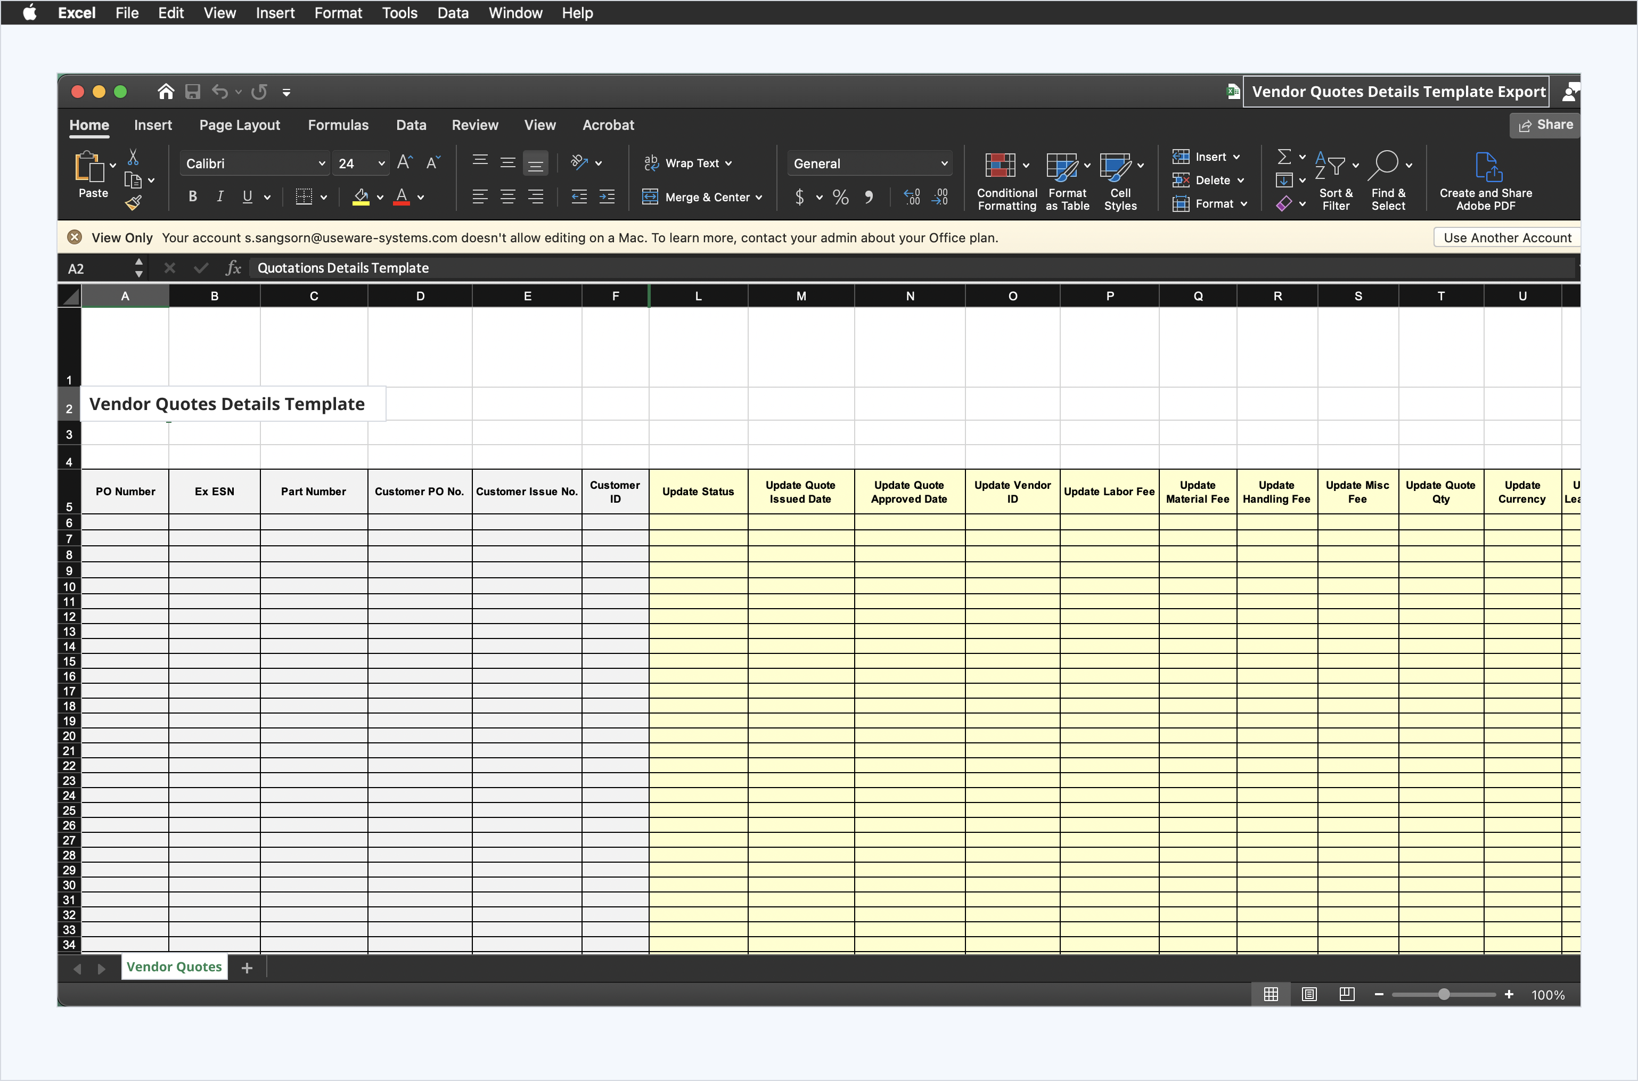Click the Align Right icon
The width and height of the screenshot is (1638, 1081).
(x=536, y=197)
